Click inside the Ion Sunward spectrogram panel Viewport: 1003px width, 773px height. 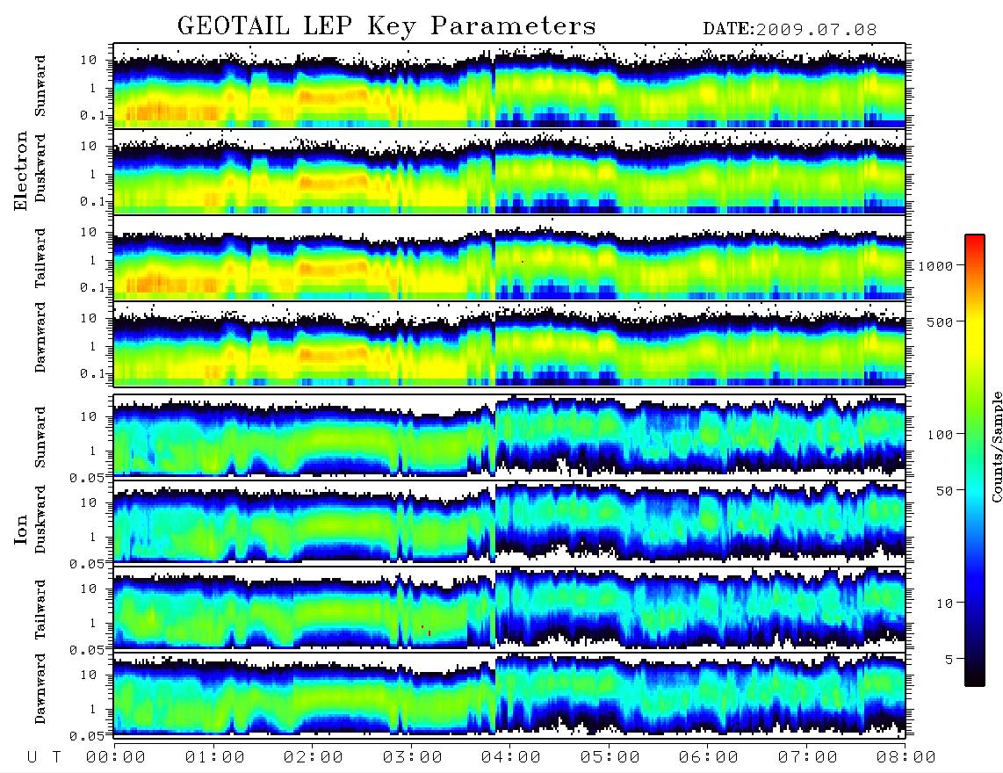(509, 437)
